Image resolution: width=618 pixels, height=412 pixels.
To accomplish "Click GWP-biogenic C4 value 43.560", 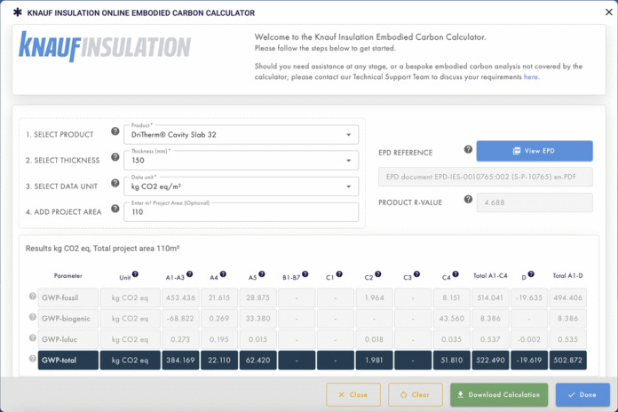I will pos(452,319).
